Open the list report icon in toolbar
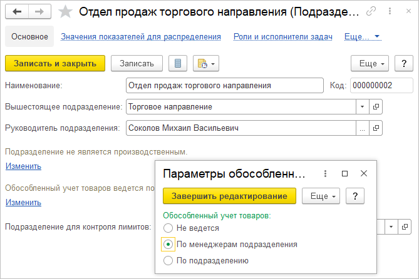 pyautogui.click(x=178, y=63)
